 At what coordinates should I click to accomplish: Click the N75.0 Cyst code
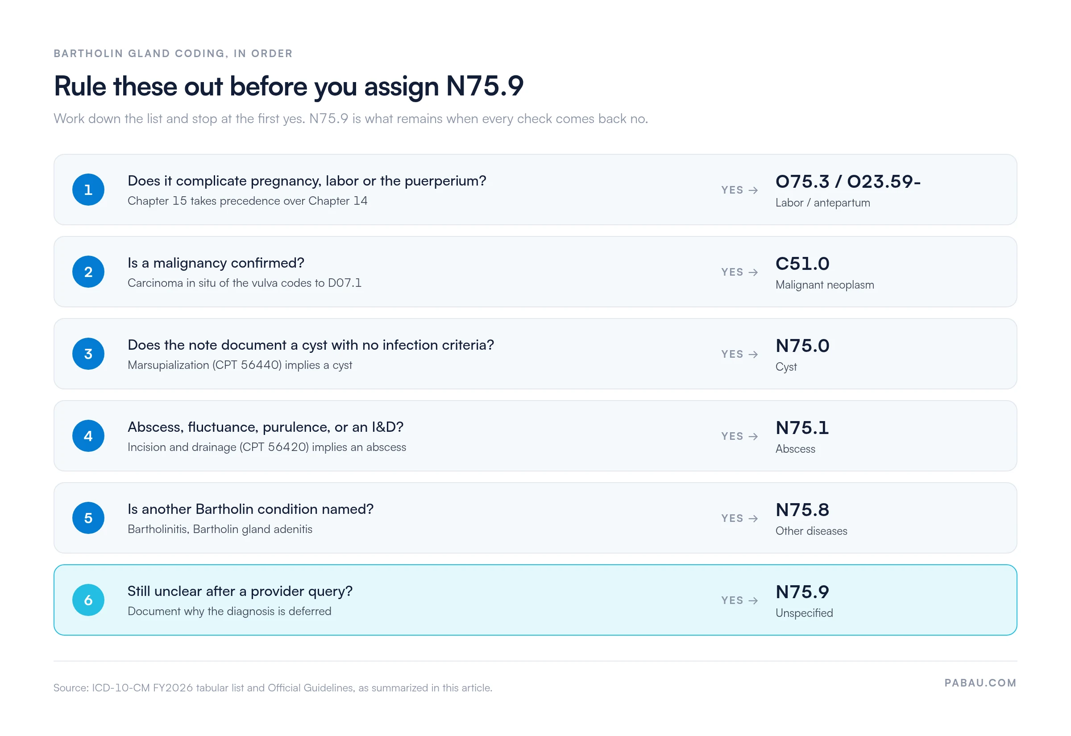[802, 346]
